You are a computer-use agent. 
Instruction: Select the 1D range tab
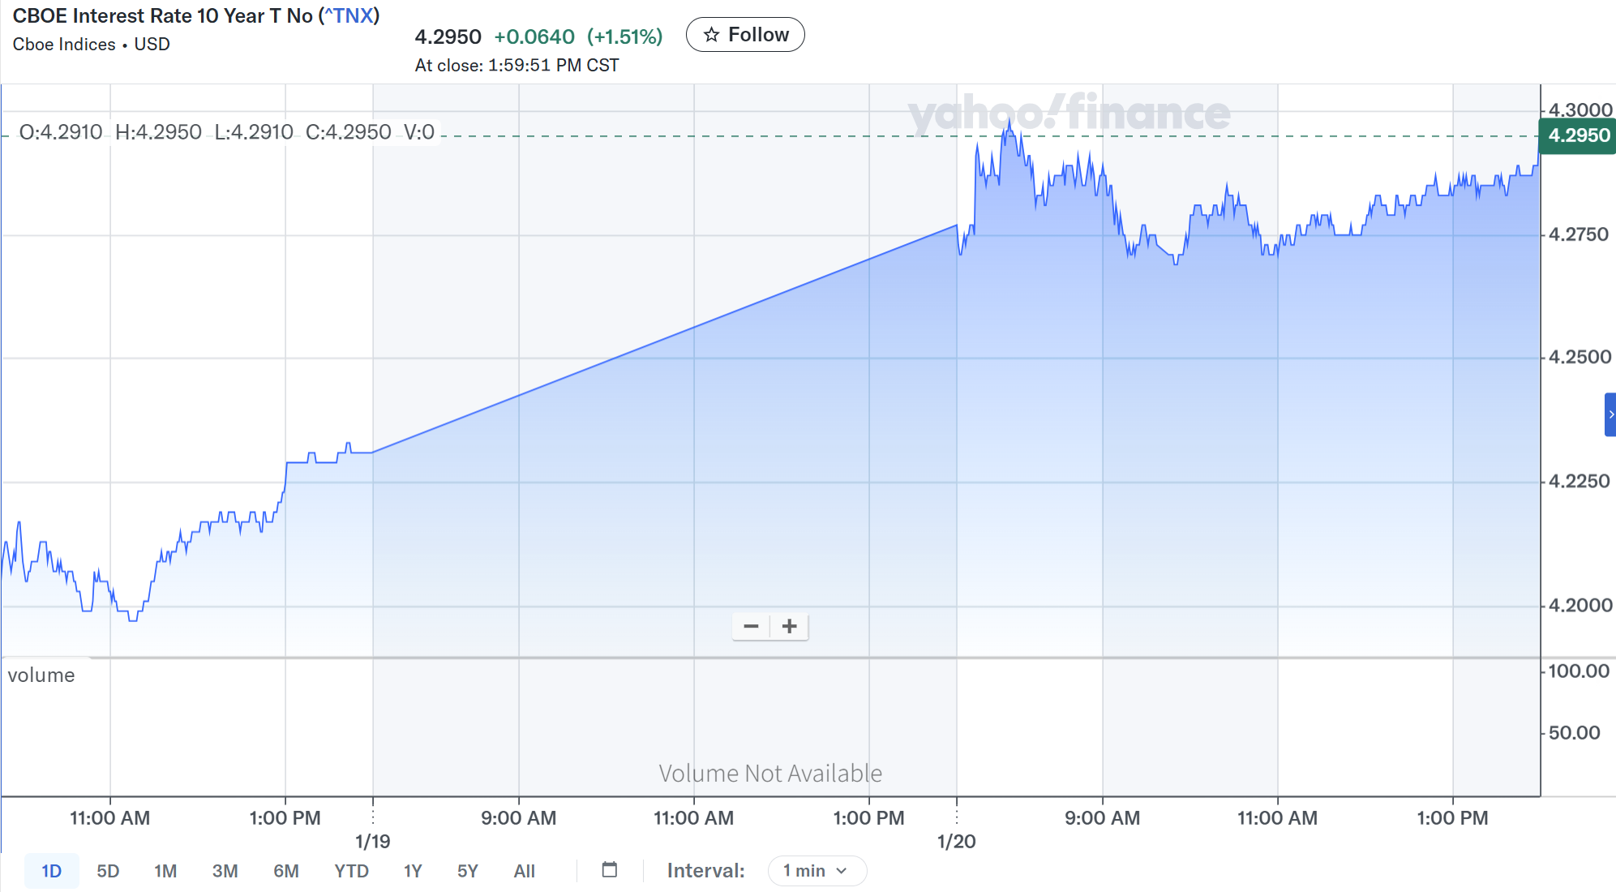(51, 871)
